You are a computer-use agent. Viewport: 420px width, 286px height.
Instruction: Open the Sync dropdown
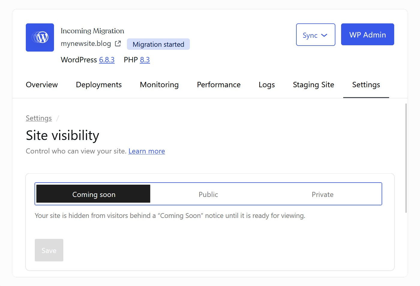(x=315, y=35)
